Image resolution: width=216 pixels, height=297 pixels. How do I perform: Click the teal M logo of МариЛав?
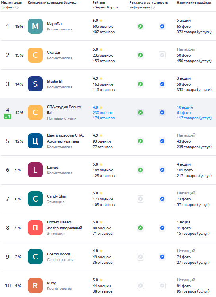[x=35, y=26]
